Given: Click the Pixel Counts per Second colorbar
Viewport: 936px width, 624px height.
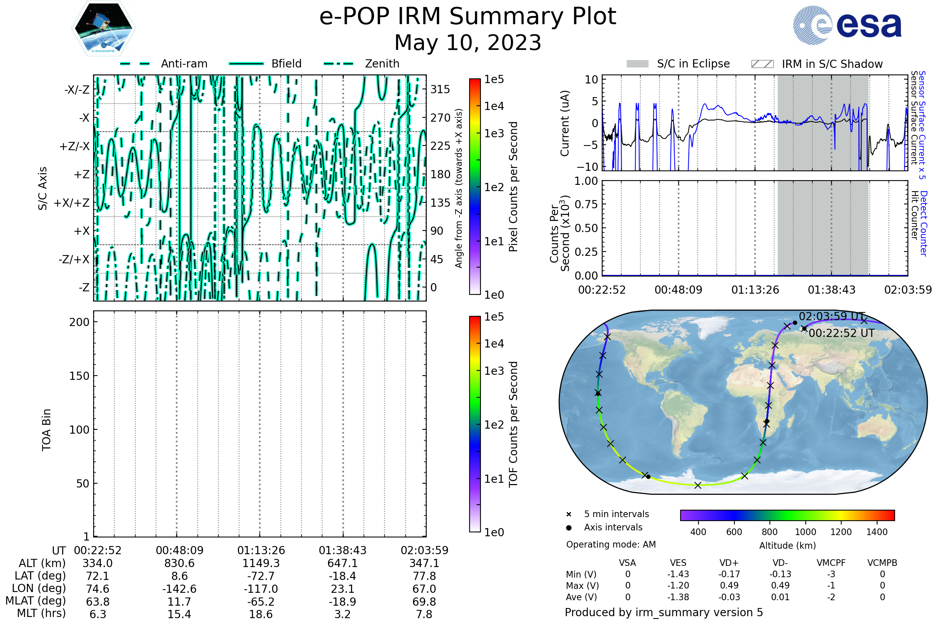Looking at the screenshot, I should coord(475,187).
